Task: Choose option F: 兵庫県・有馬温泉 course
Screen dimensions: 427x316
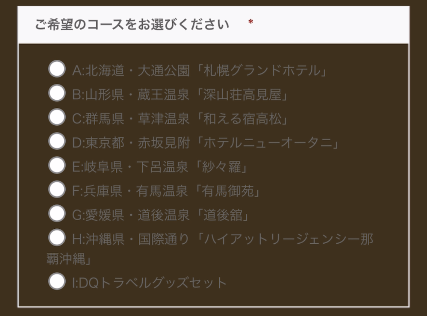Action: pos(57,190)
